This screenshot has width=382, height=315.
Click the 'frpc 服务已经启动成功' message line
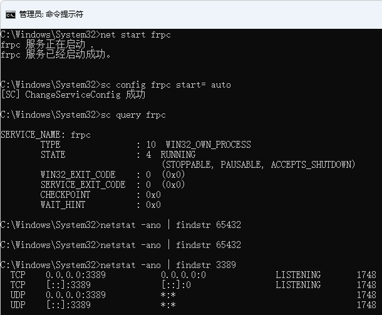coord(56,54)
